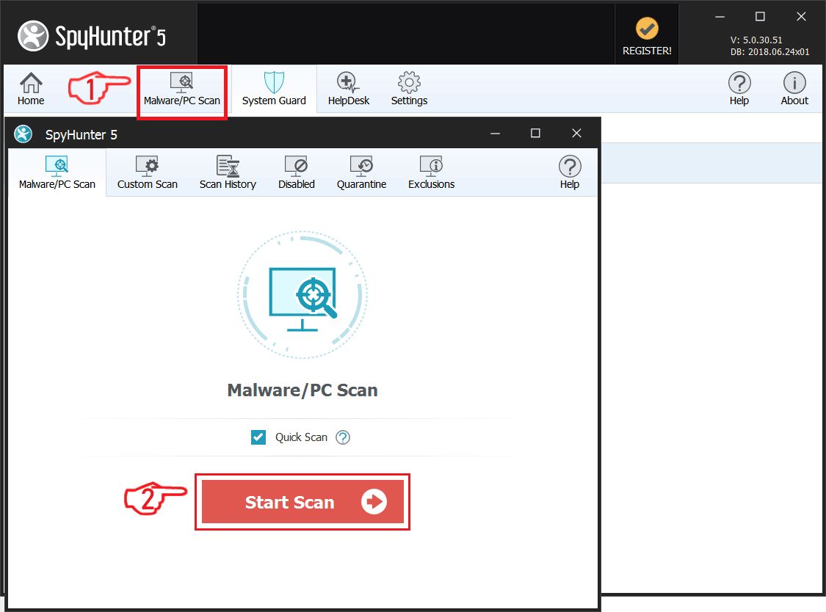Click the Start Scan button
Image resolution: width=826 pixels, height=612 pixels.
tap(302, 501)
